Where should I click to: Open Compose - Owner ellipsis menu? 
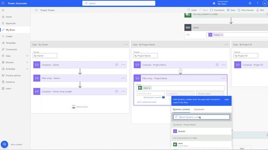pyautogui.click(x=123, y=65)
